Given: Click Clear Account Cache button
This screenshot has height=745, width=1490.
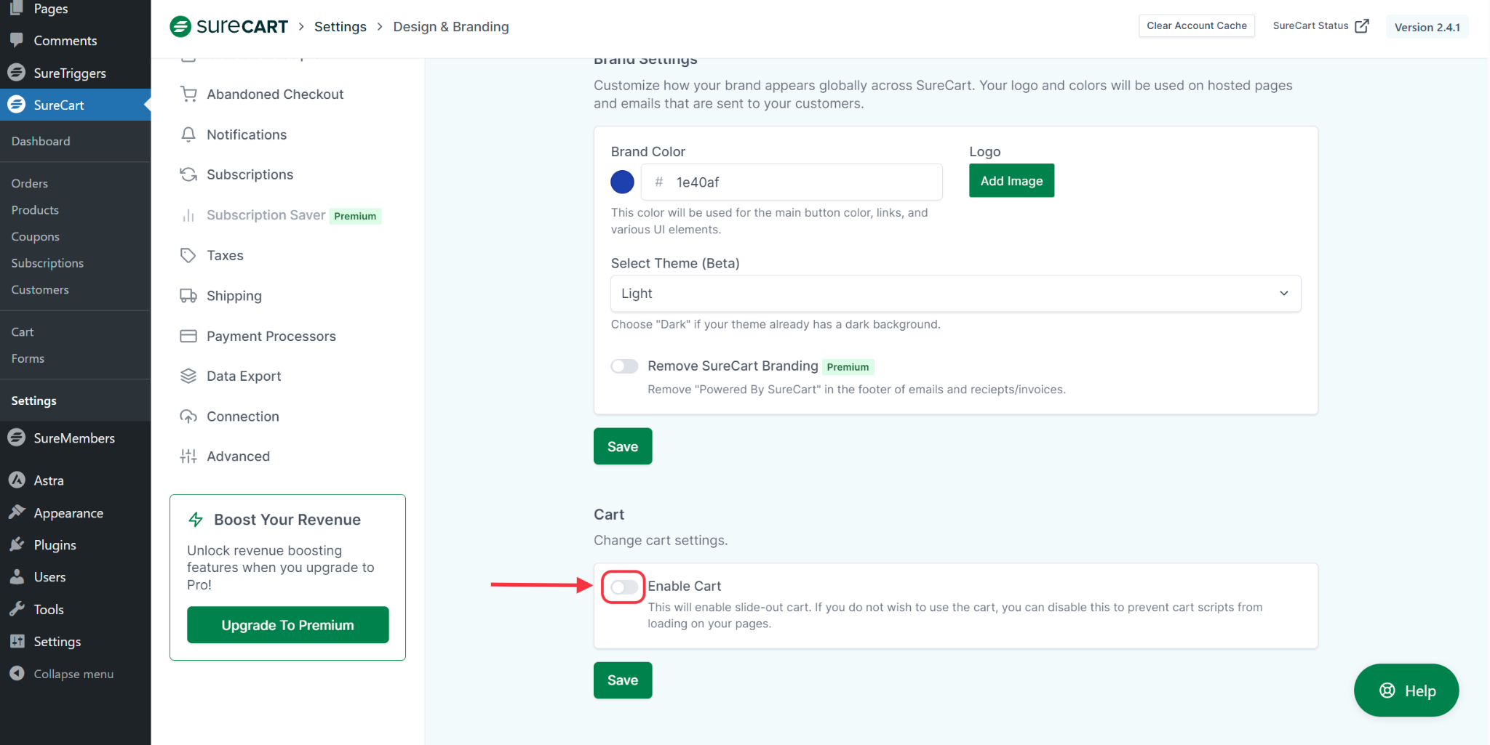Looking at the screenshot, I should pos(1197,26).
